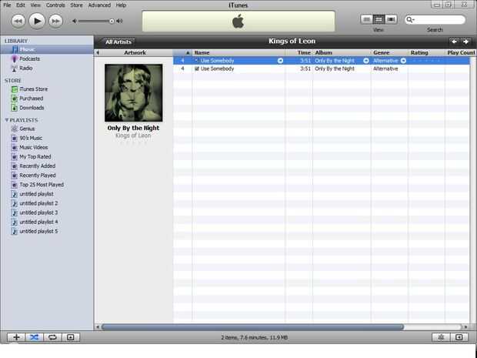Go to next artist with right arrow

point(465,42)
